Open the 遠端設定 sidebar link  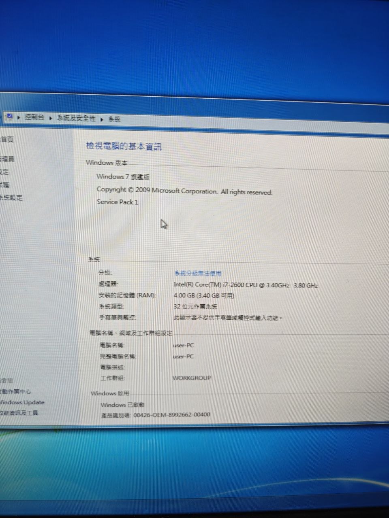pyautogui.click(x=4, y=172)
